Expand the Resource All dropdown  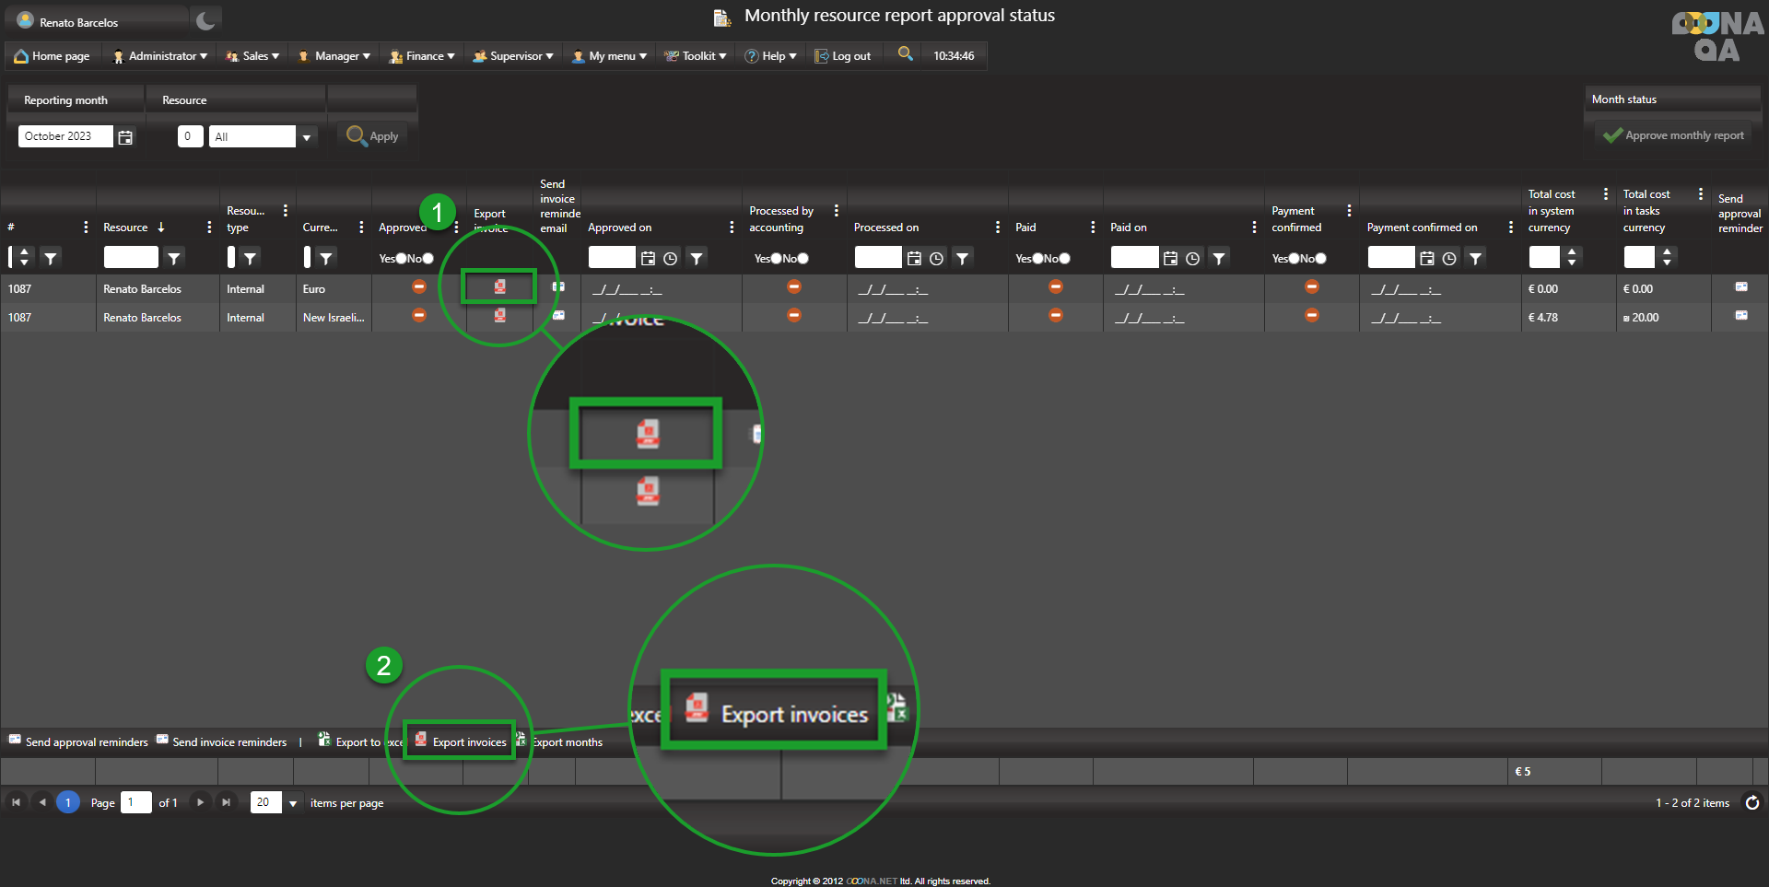point(307,137)
